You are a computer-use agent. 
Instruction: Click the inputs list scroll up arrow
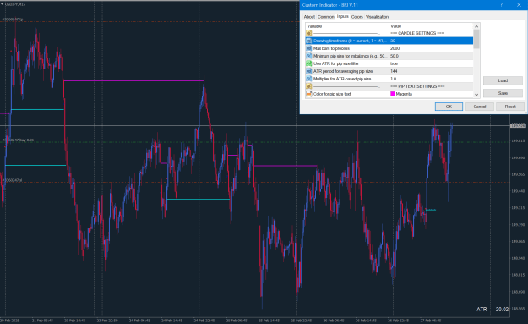click(476, 26)
